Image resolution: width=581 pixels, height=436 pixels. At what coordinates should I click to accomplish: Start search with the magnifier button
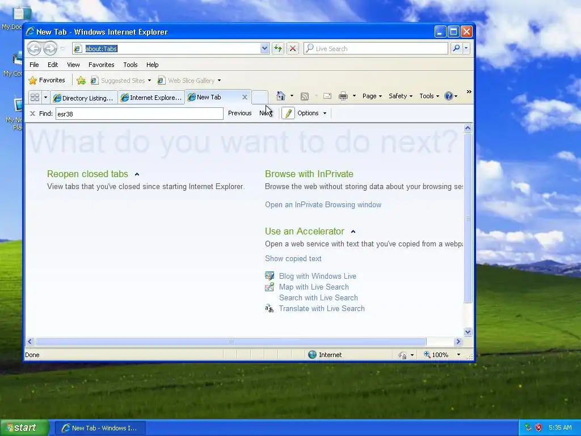pos(457,48)
